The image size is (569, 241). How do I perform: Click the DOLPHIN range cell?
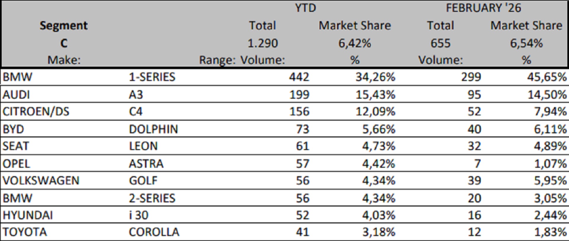pos(153,129)
